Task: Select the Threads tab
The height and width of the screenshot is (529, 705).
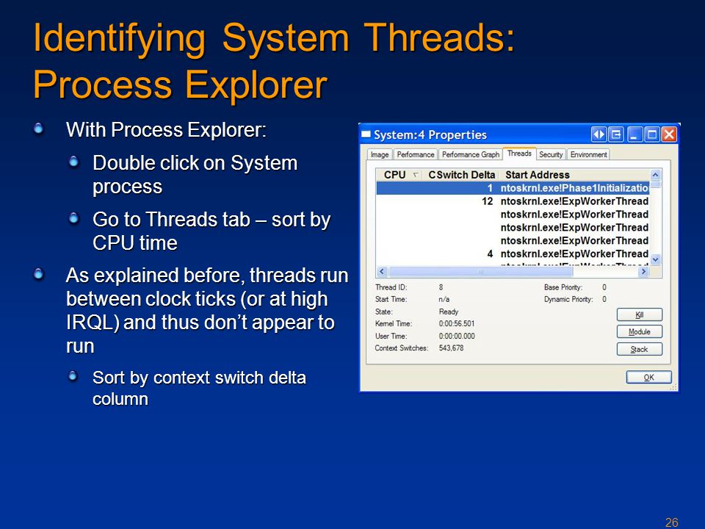Action: point(519,154)
